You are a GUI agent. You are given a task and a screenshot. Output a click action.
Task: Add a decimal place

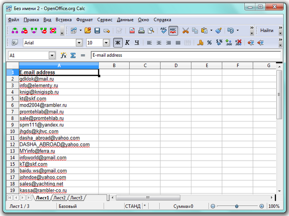pos(229,43)
